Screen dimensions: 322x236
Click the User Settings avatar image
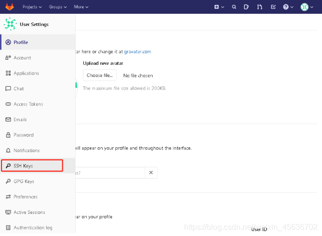(x=10, y=24)
